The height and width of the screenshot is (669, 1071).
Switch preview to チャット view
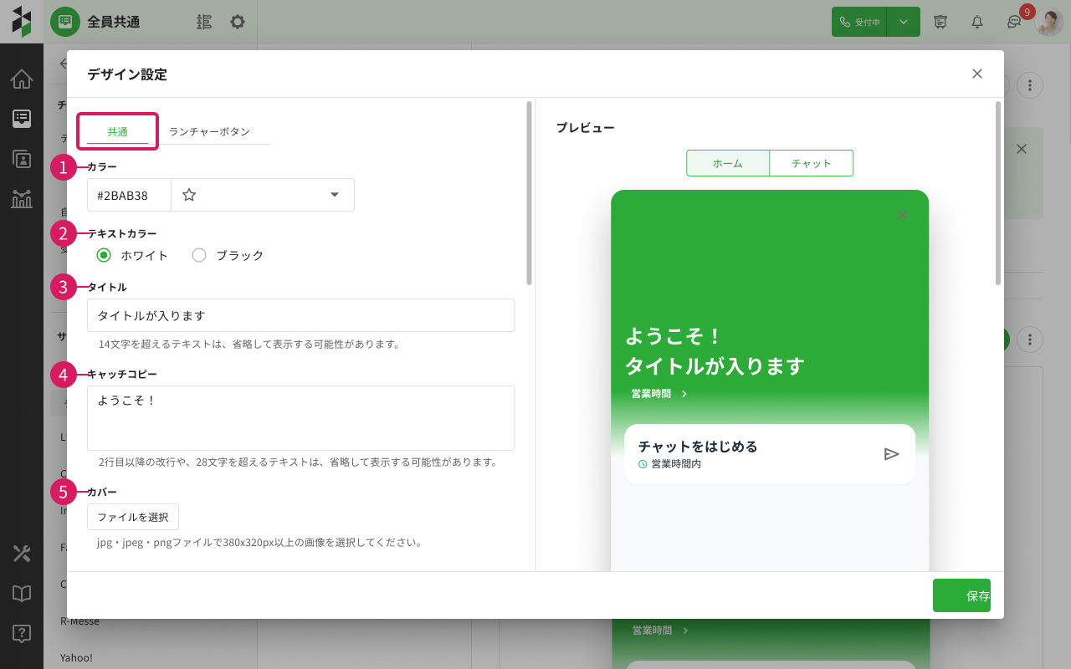pyautogui.click(x=811, y=164)
